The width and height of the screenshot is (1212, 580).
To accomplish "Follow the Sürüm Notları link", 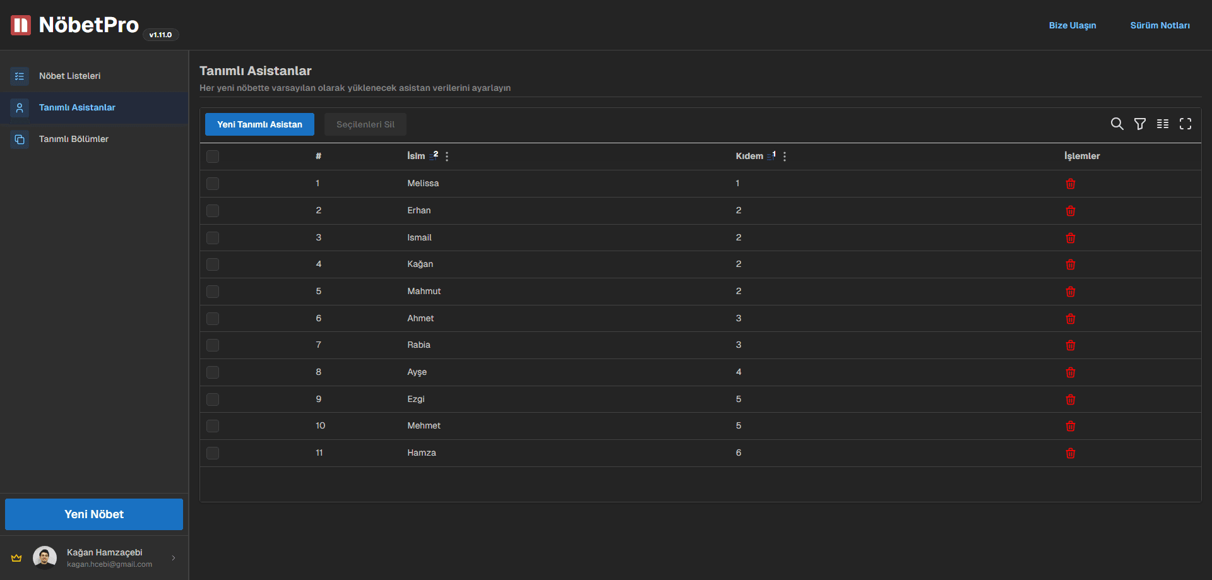I will (x=1160, y=25).
